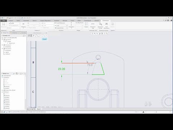Open the Legacy Migration ribbon tab

(x=45, y=21)
